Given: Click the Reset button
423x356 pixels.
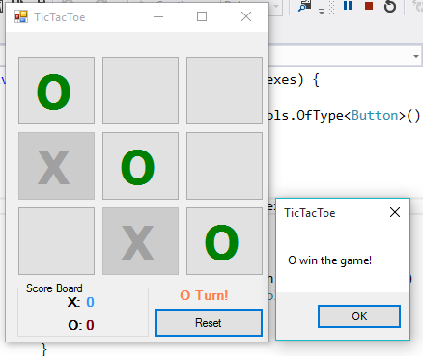Looking at the screenshot, I should [209, 323].
